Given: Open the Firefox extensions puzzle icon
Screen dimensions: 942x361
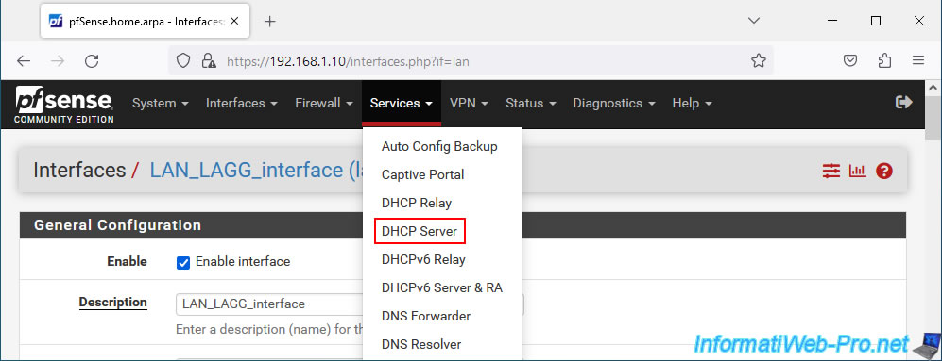Looking at the screenshot, I should (x=884, y=60).
